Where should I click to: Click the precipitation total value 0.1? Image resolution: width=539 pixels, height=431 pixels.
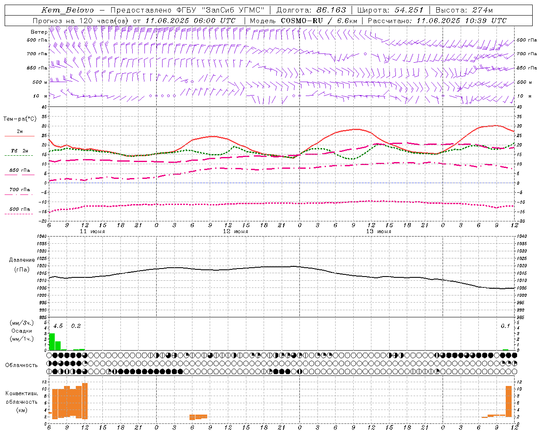(x=505, y=326)
